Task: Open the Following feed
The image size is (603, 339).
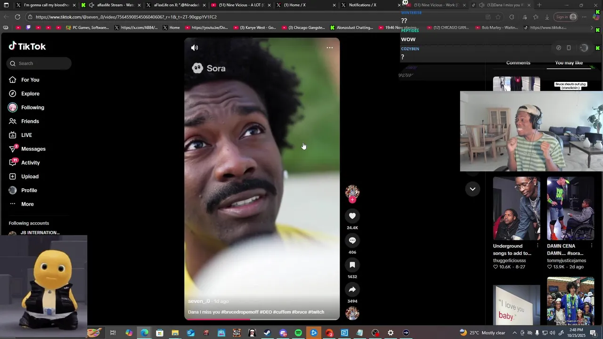Action: 33,107
